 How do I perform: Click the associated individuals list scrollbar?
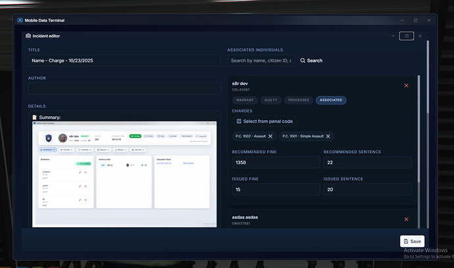point(418,129)
